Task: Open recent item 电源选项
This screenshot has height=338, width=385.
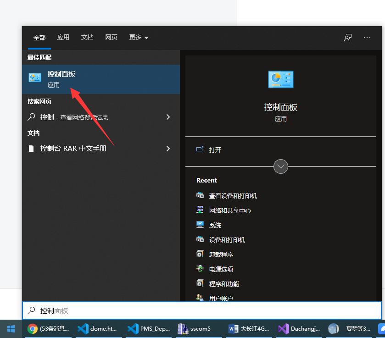Action: 221,269
